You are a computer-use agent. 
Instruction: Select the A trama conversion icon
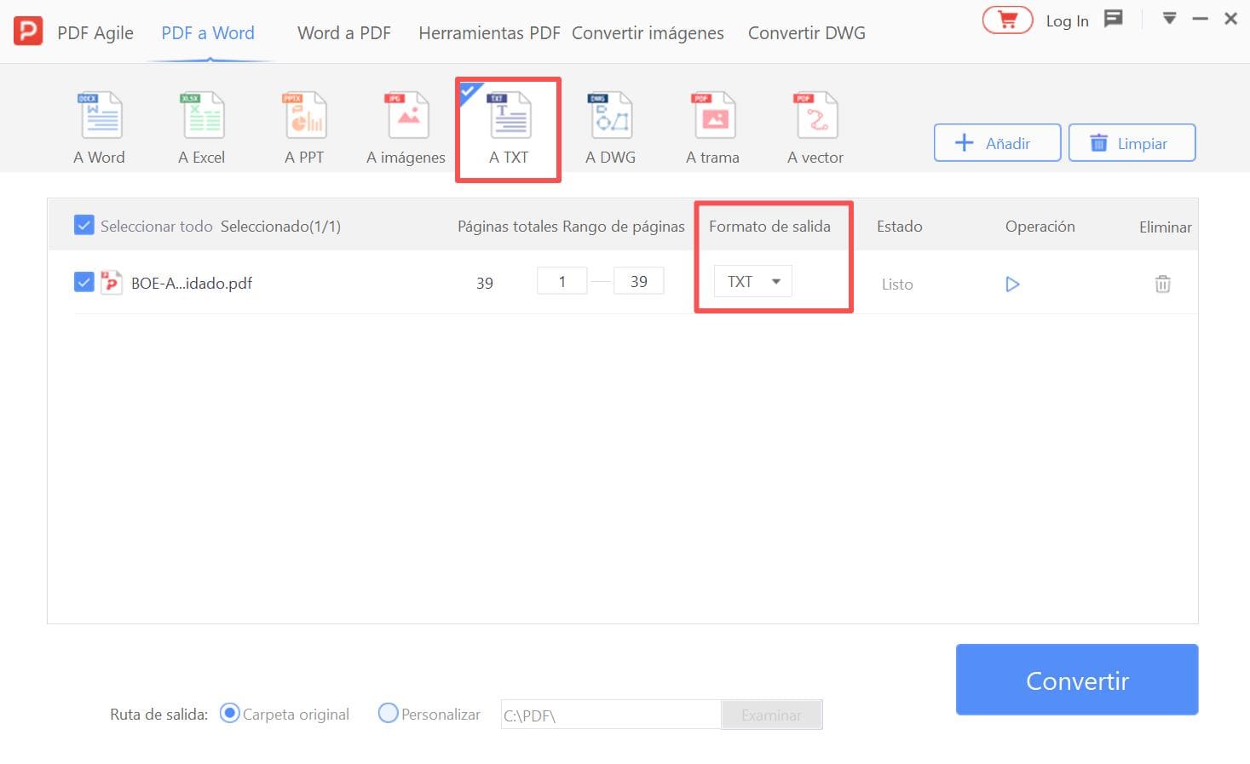713,117
